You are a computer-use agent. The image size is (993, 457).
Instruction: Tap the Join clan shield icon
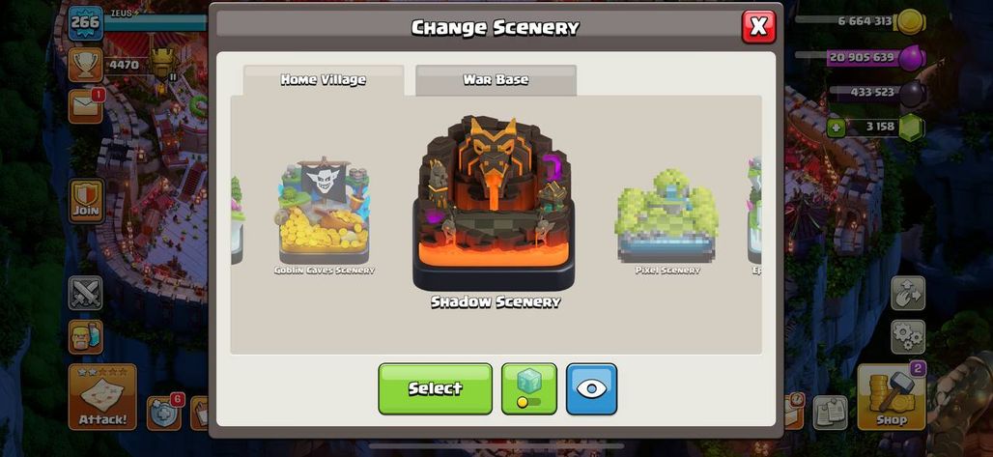pyautogui.click(x=86, y=201)
